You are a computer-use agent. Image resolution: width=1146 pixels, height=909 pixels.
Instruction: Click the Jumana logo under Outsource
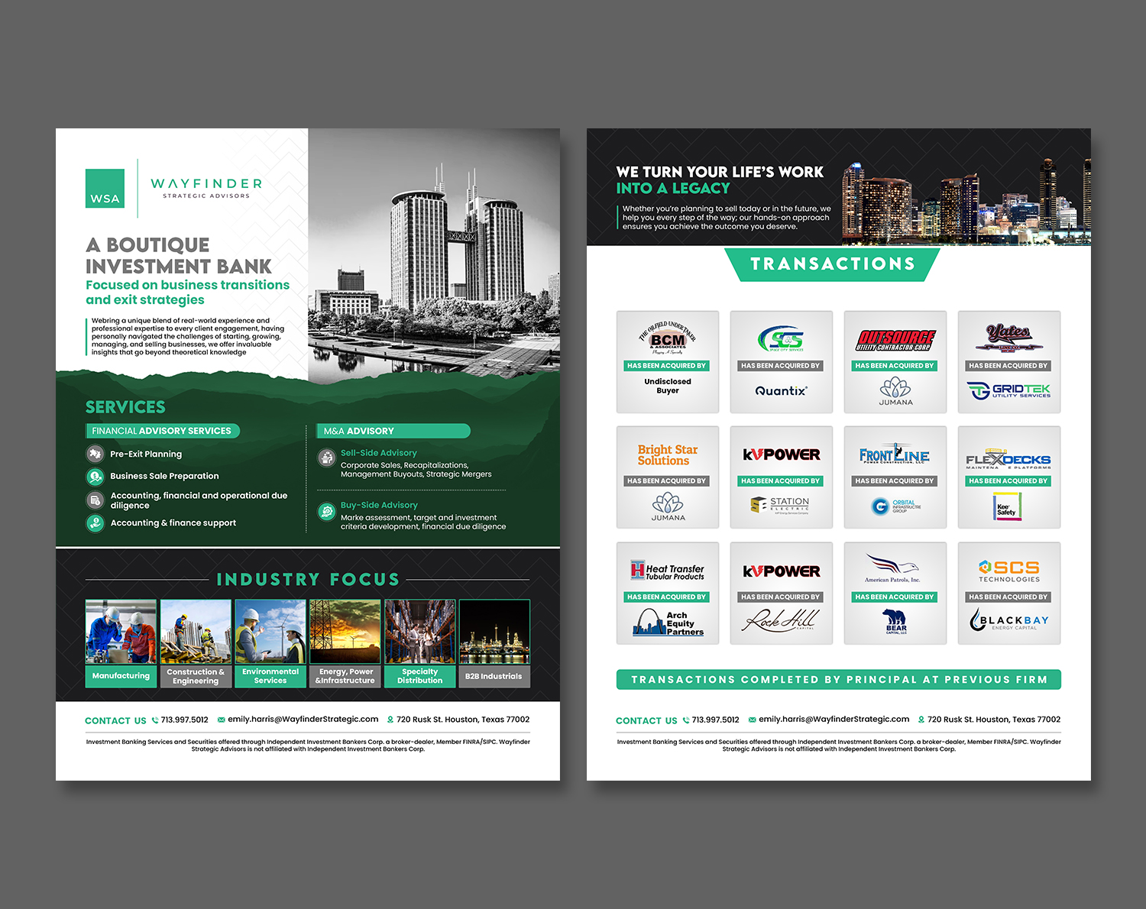pos(895,392)
